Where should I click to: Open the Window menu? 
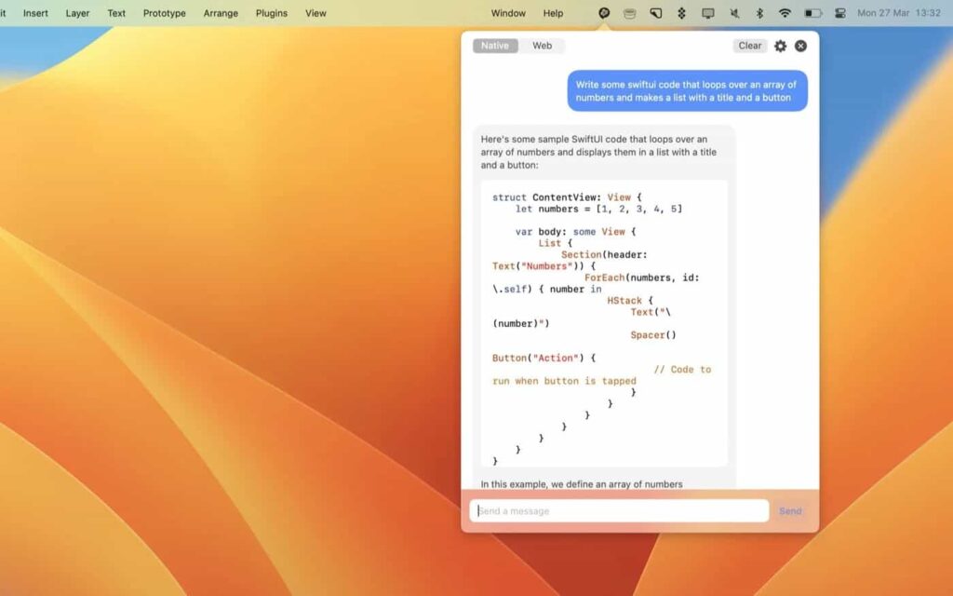[508, 13]
